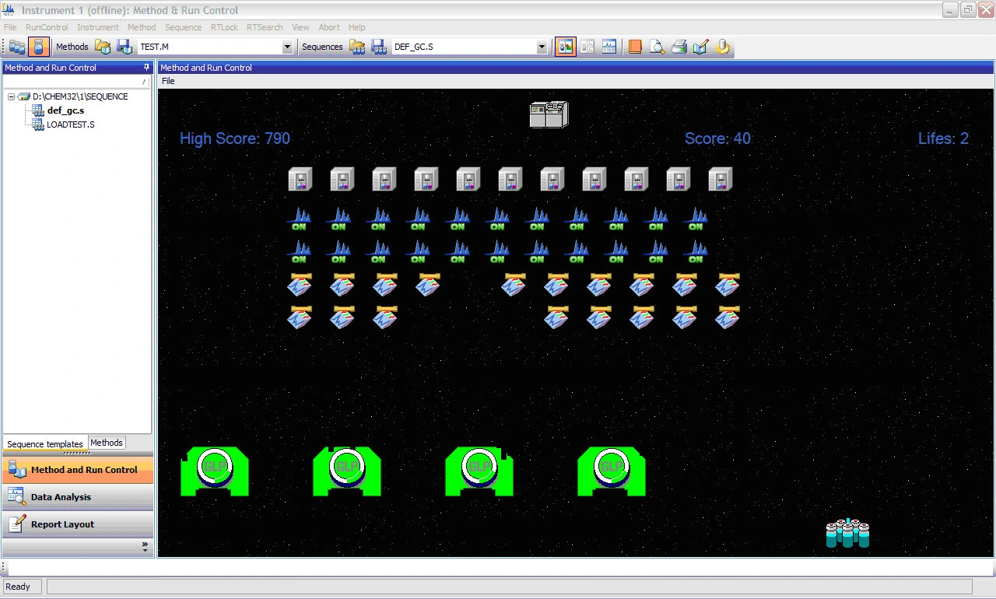Click the vial cluster player at game bottom

click(847, 534)
